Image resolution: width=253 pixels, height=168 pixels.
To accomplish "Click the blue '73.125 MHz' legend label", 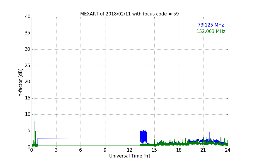I will (x=211, y=25).
